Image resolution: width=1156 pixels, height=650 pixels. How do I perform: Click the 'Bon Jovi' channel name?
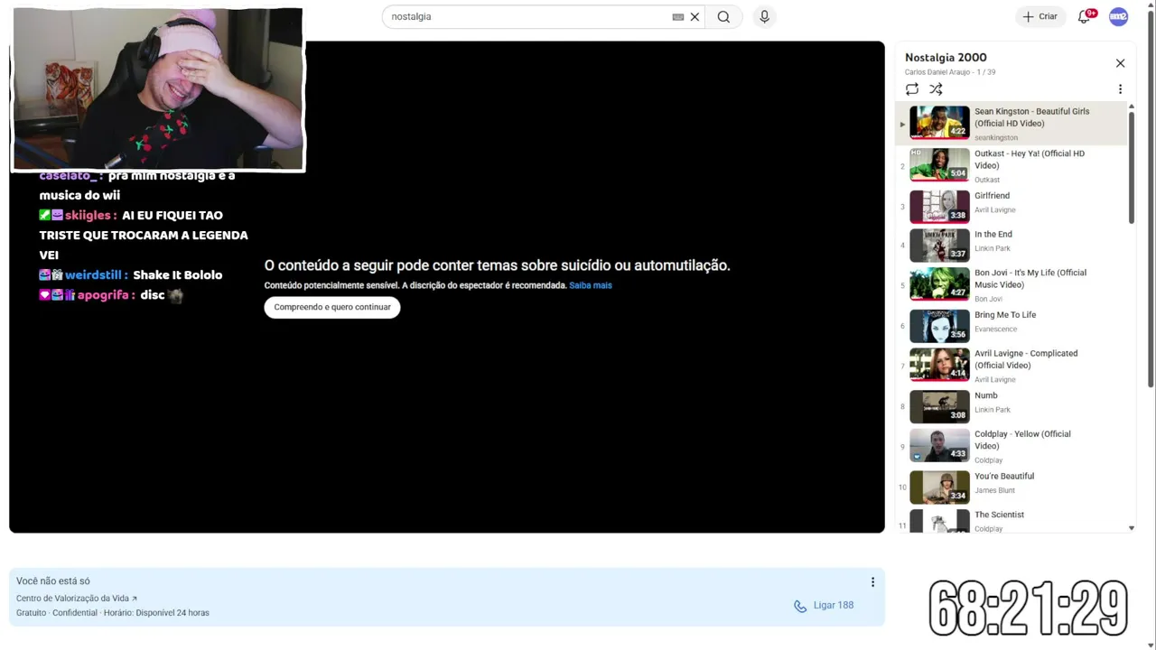tap(988, 299)
